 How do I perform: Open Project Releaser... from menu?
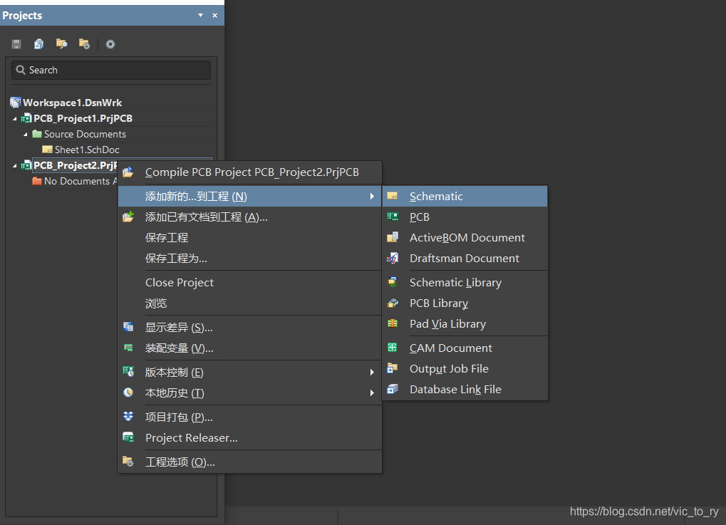[x=250, y=438]
